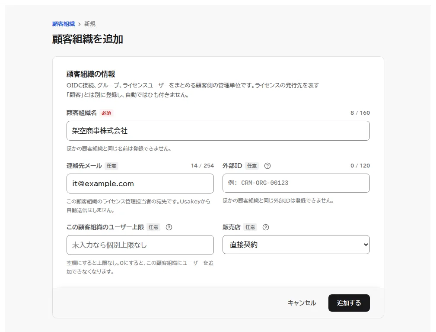Show help for ユーザー上限
The width and height of the screenshot is (436, 332).
click(169, 227)
